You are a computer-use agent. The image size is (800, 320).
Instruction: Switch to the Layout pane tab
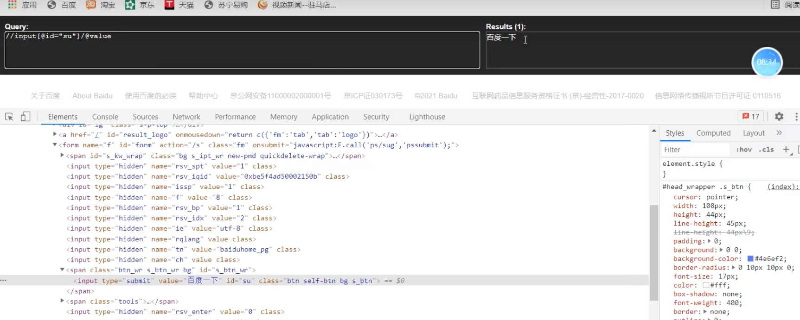[754, 133]
